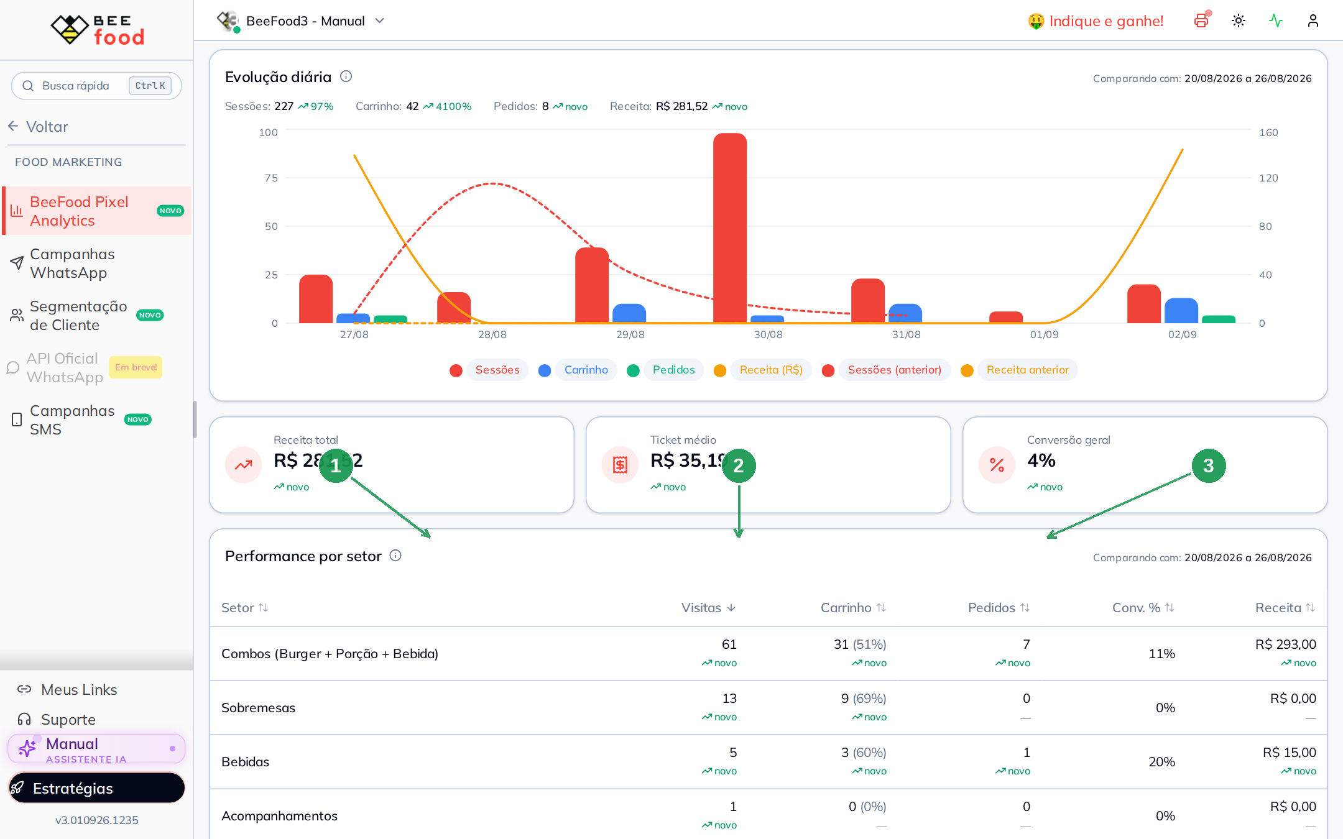Open the printer icon in header
The height and width of the screenshot is (839, 1343).
[1201, 21]
